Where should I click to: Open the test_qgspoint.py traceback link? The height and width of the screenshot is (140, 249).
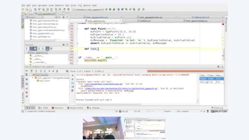[121, 88]
